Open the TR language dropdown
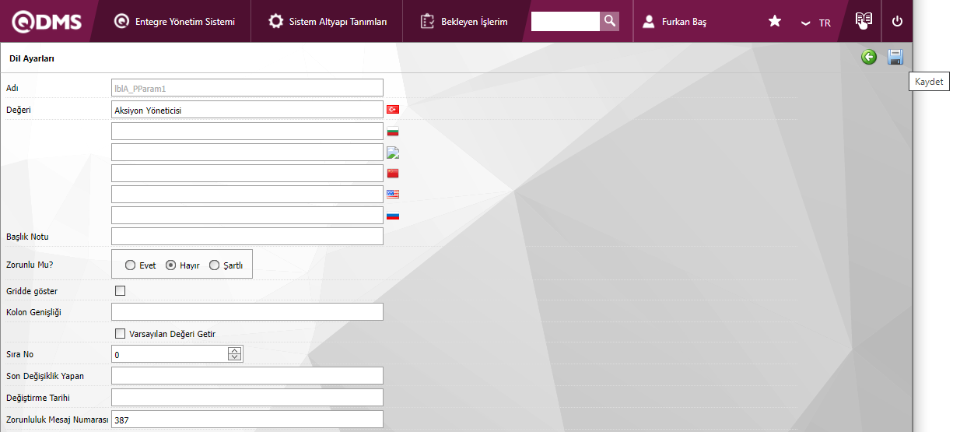Image resolution: width=953 pixels, height=432 pixels. point(816,23)
